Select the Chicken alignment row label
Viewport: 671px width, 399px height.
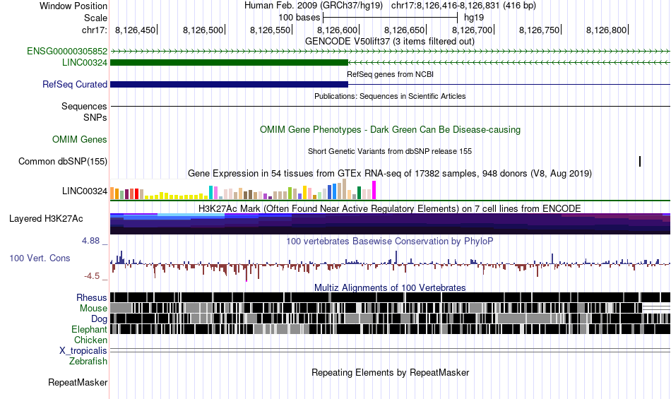(90, 340)
